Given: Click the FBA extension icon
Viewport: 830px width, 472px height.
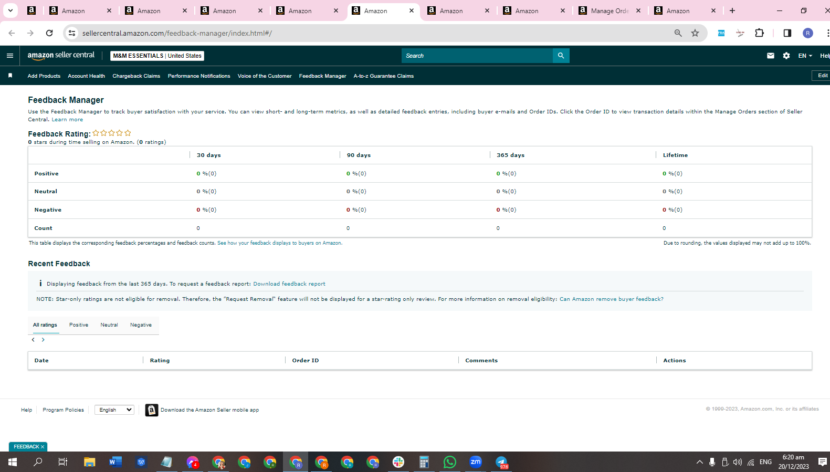Looking at the screenshot, I should (721, 33).
